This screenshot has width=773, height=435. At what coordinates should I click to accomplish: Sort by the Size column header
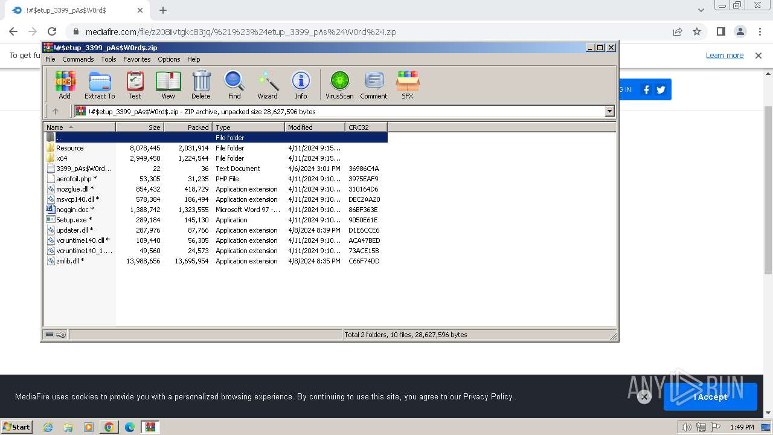(140, 127)
